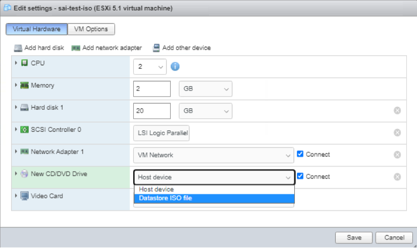
Task: Open the VM Network dropdown
Action: [214, 155]
